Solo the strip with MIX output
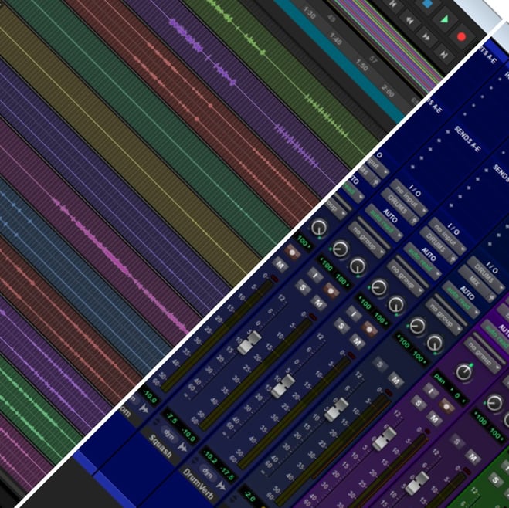509x508 pixels. tap(379, 364)
